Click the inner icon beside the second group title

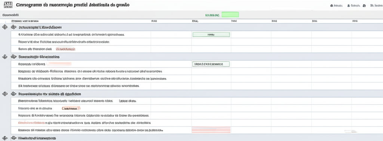13,57
